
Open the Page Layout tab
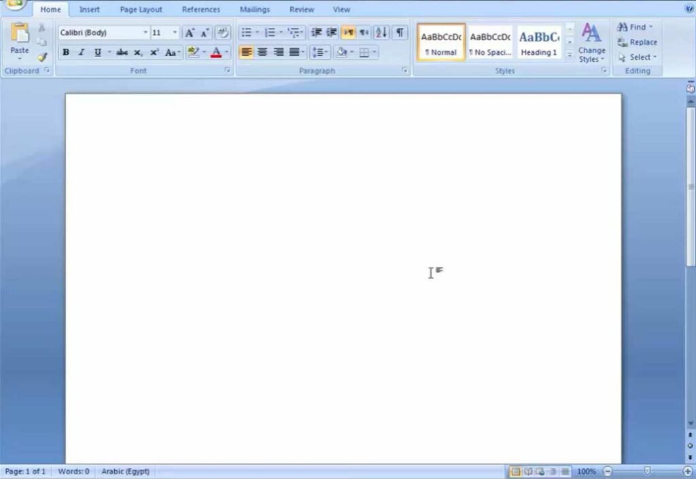pos(141,10)
